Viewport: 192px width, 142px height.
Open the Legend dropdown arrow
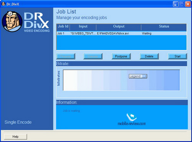pyautogui.click(x=144, y=76)
